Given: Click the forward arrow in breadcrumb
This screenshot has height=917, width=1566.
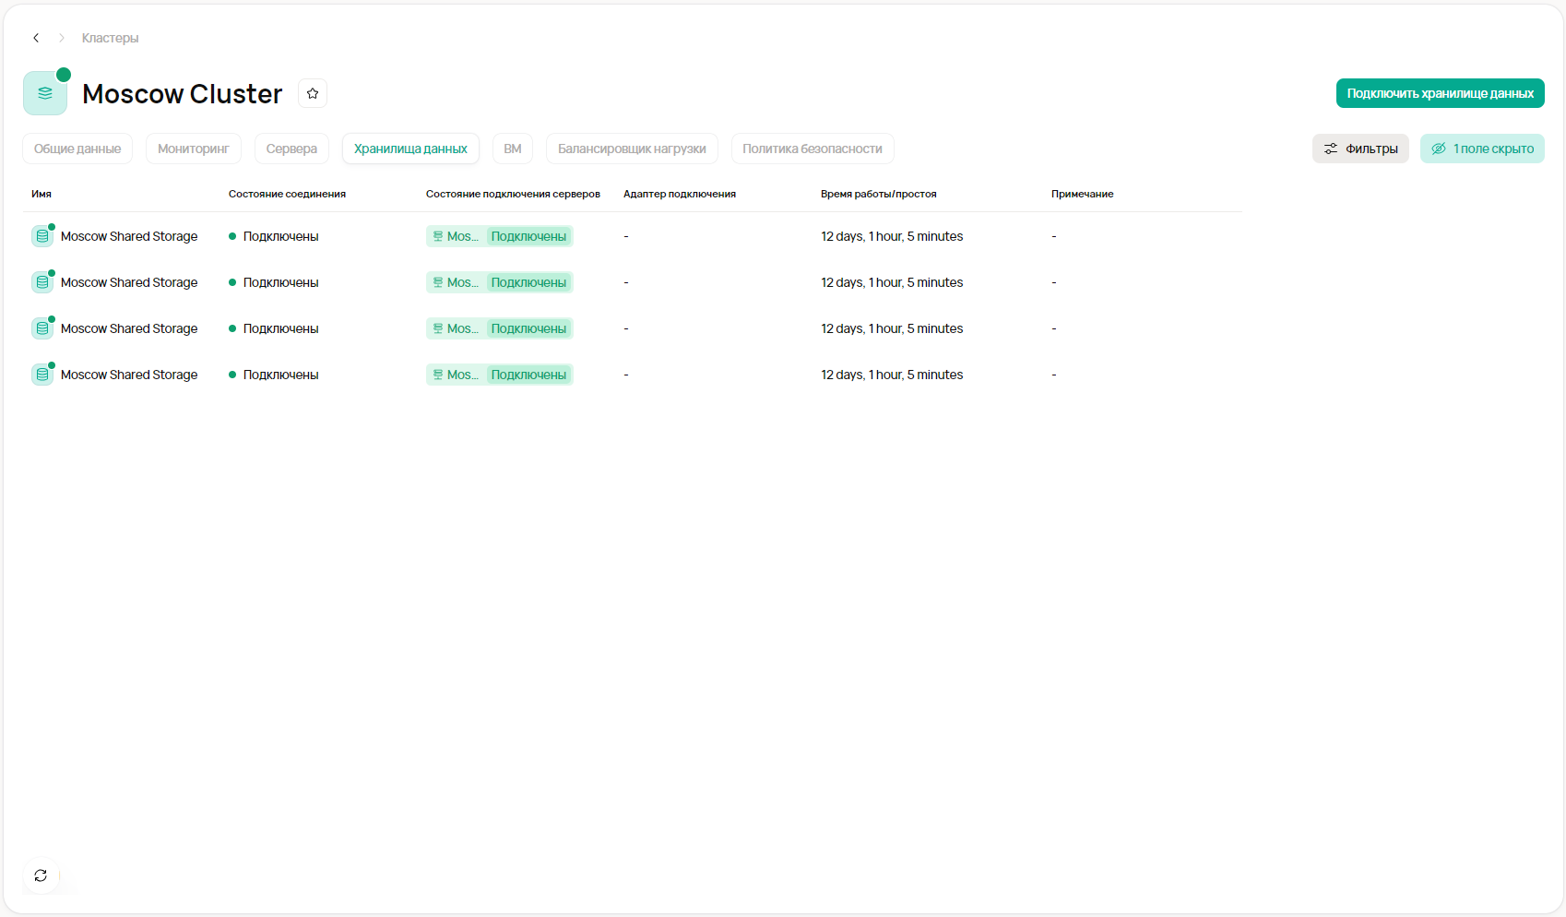Looking at the screenshot, I should pyautogui.click(x=62, y=38).
